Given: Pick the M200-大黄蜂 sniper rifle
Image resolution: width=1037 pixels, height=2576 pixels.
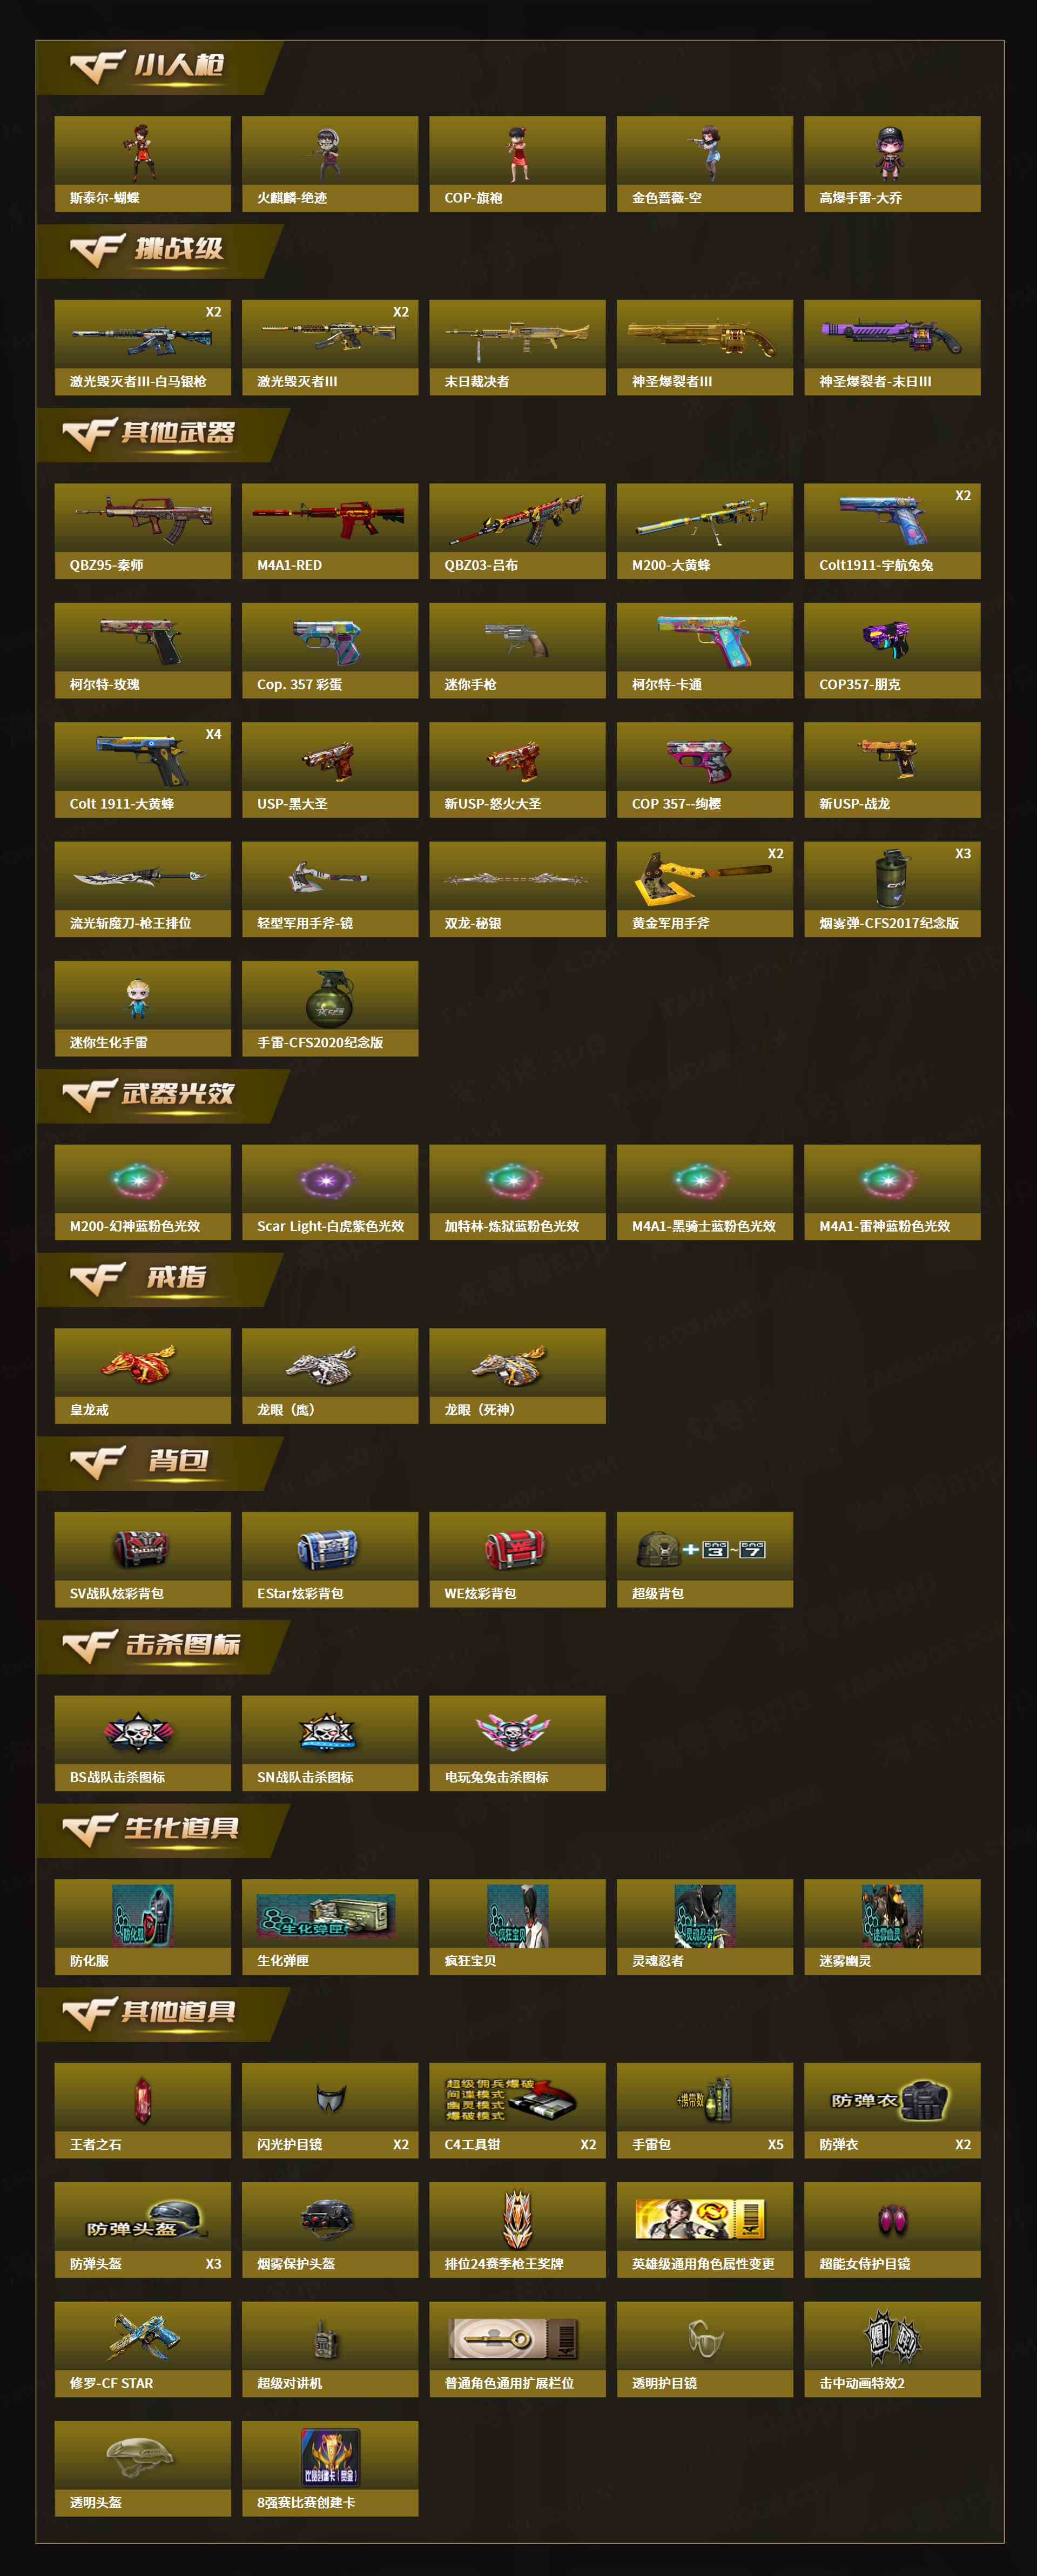Looking at the screenshot, I should tap(704, 531).
